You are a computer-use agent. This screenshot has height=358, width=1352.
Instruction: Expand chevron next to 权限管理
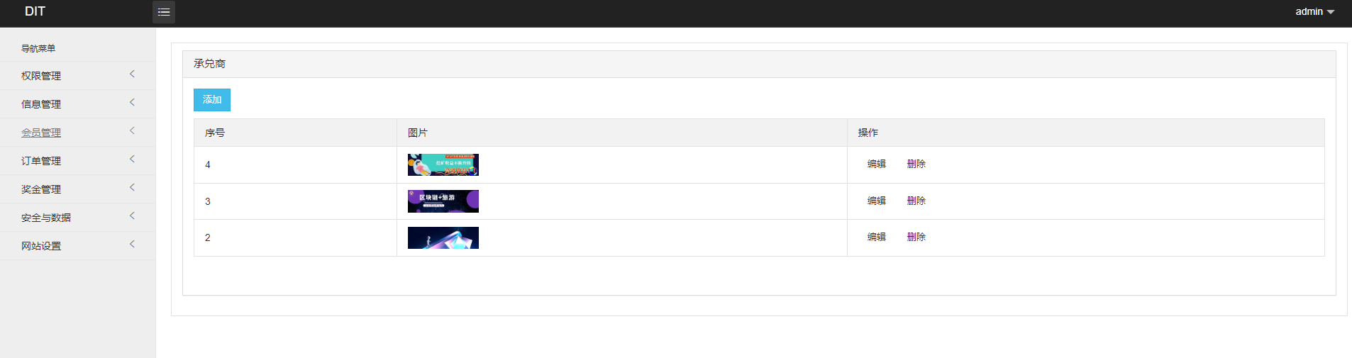click(132, 74)
